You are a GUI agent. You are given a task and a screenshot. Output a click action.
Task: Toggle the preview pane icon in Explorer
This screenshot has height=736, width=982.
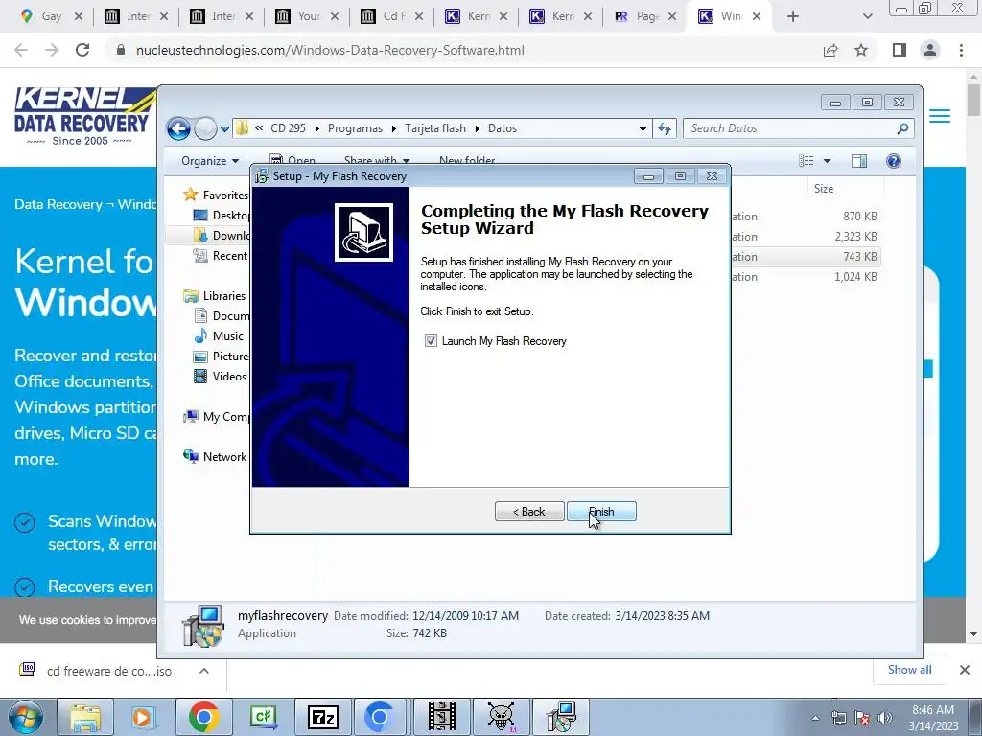(859, 161)
